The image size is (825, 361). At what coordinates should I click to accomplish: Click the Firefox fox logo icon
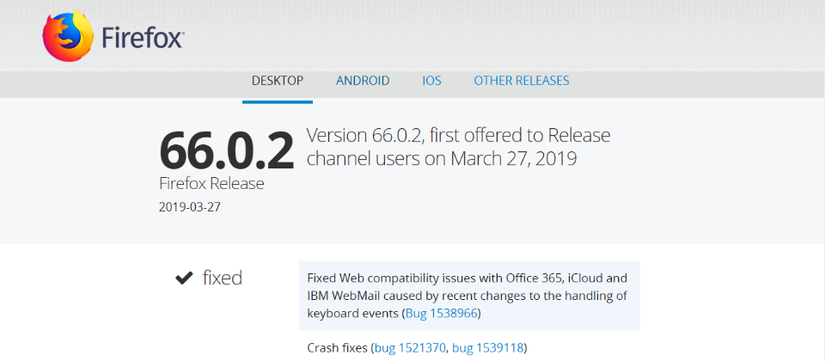click(x=69, y=36)
